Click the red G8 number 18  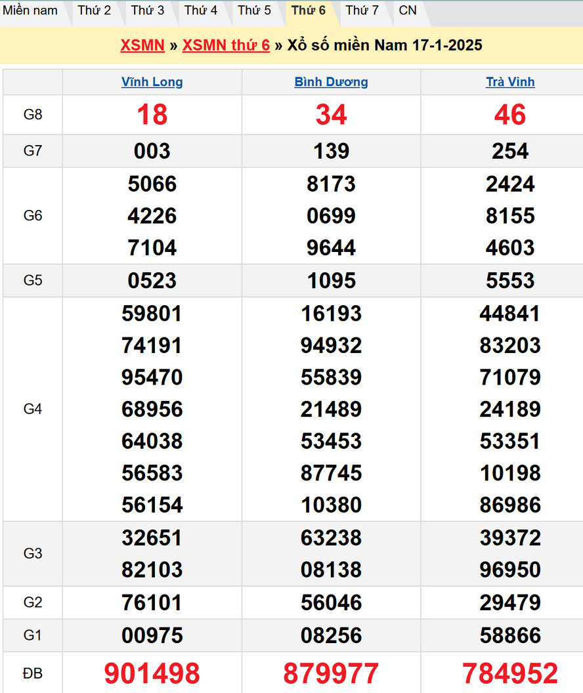tap(152, 115)
